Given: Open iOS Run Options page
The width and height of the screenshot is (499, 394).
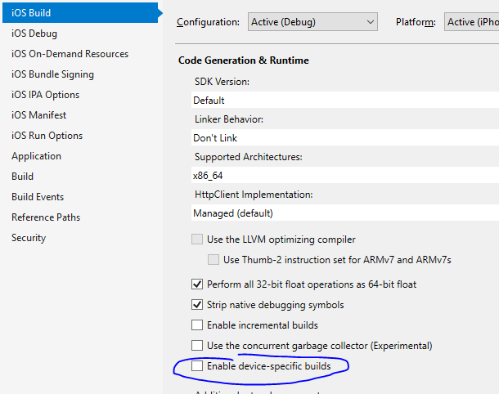Looking at the screenshot, I should (x=47, y=136).
